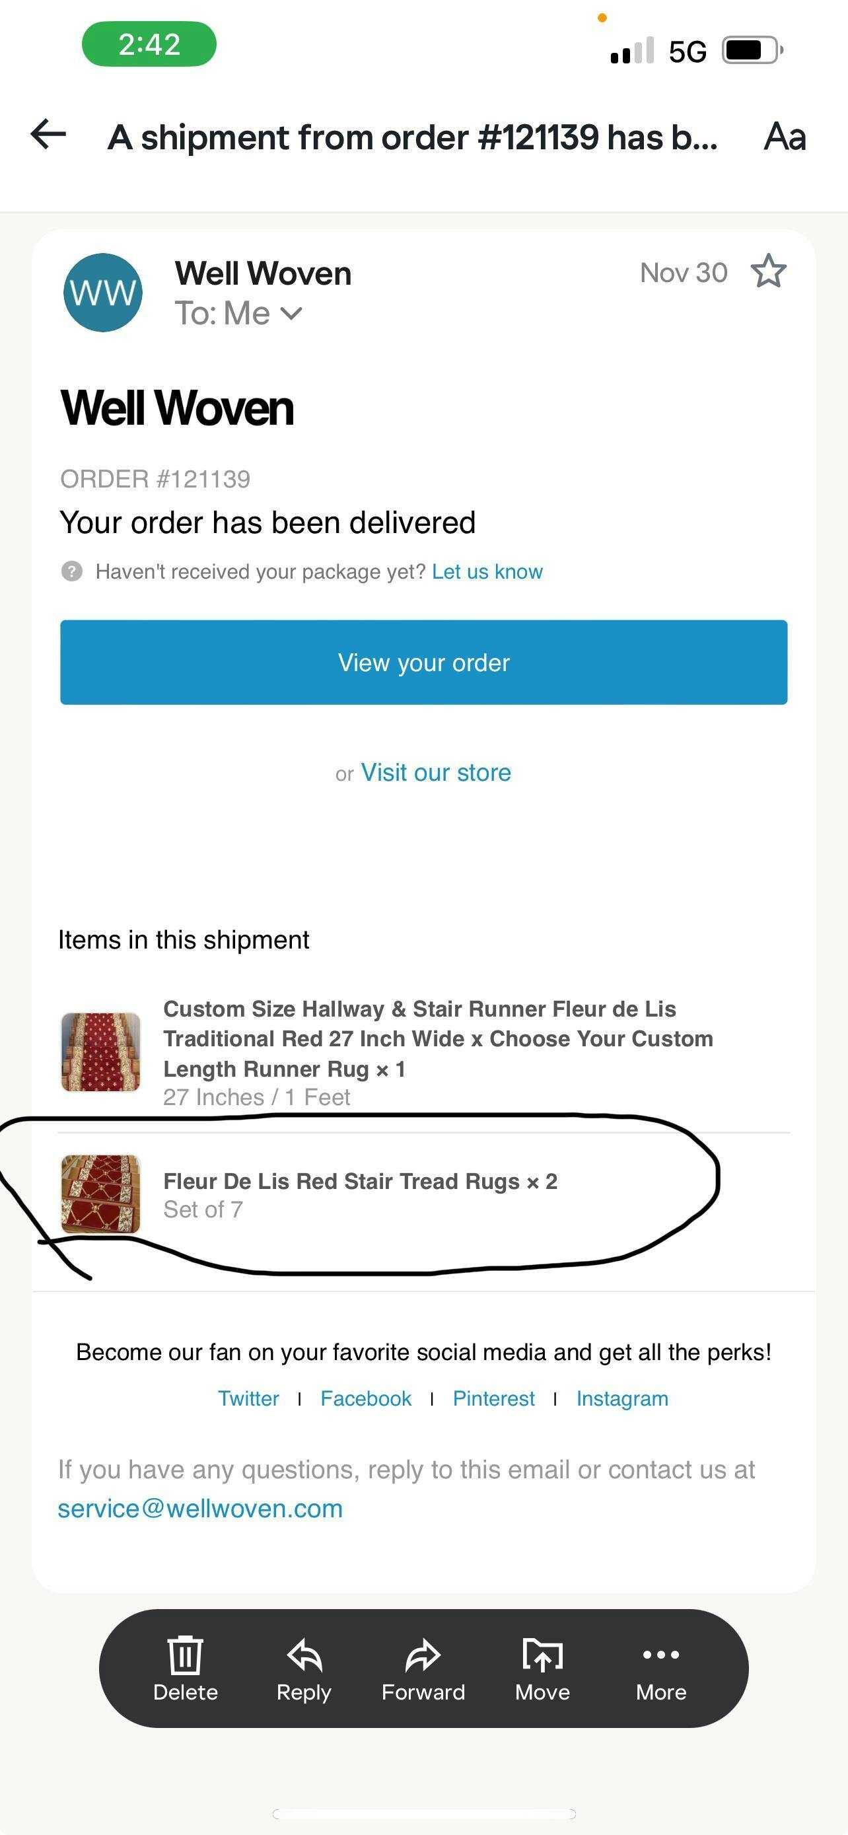Image resolution: width=848 pixels, height=1835 pixels.
Task: Open the Aa text size options
Action: (784, 136)
